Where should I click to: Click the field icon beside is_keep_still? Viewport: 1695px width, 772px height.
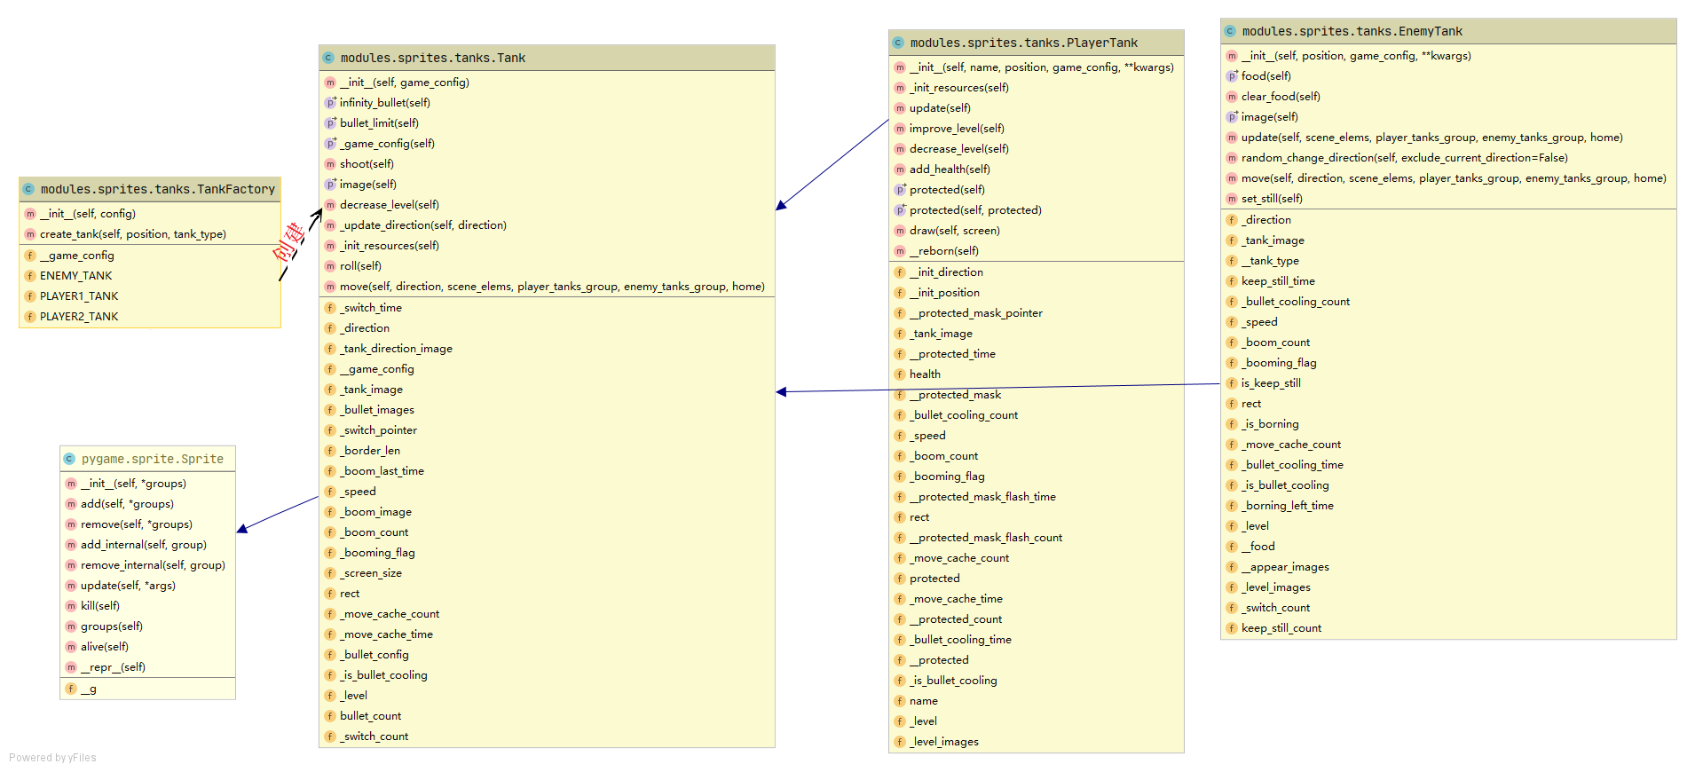pos(1232,383)
